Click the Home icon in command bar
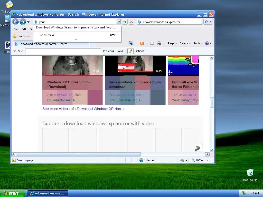This screenshot has width=263, height=197. pos(131,43)
